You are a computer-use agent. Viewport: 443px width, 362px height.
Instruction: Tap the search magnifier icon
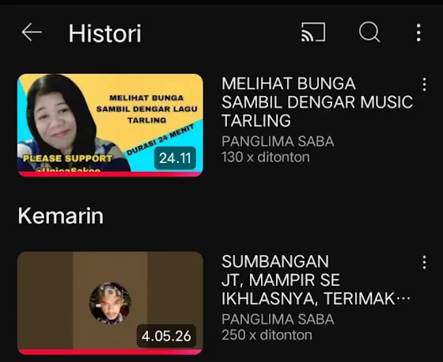click(x=369, y=32)
